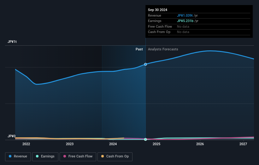259x165 pixels.
Task: Click the Past label
Action: 139,49
